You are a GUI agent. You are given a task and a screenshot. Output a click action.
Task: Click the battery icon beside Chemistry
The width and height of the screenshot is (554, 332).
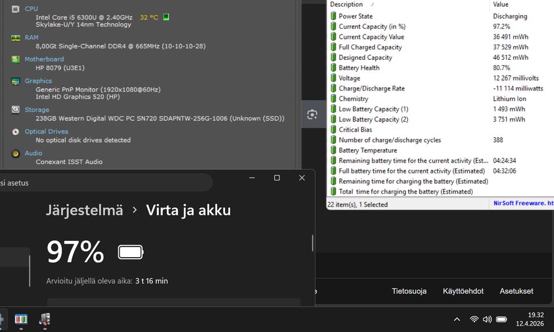333,99
